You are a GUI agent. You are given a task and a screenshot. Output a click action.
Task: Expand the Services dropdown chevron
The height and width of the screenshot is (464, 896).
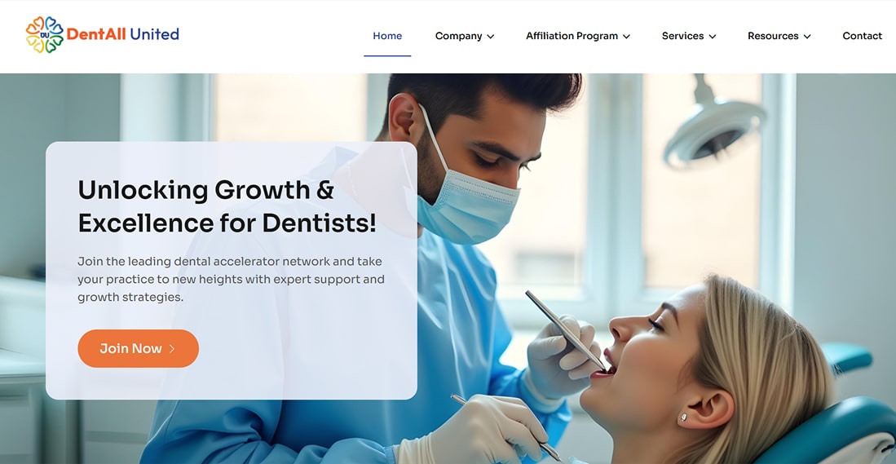[712, 37]
